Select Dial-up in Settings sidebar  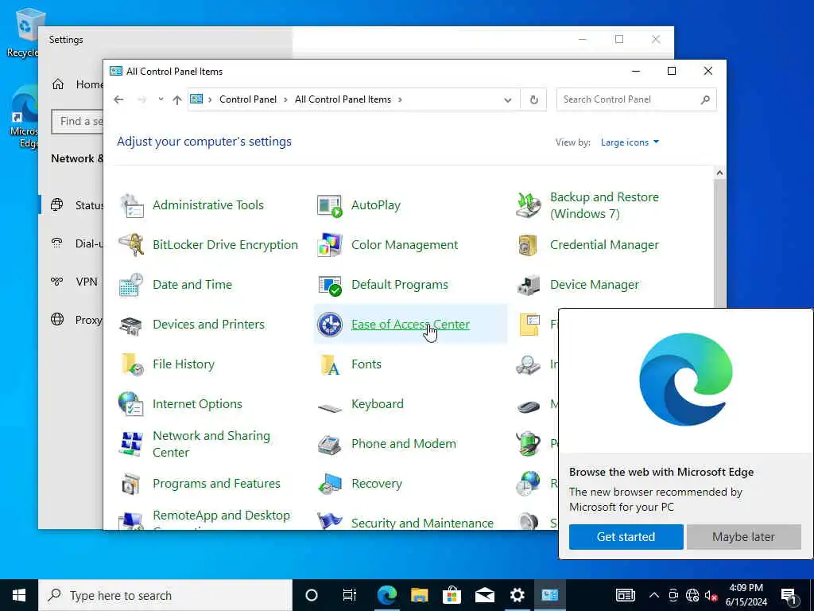[x=72, y=243]
